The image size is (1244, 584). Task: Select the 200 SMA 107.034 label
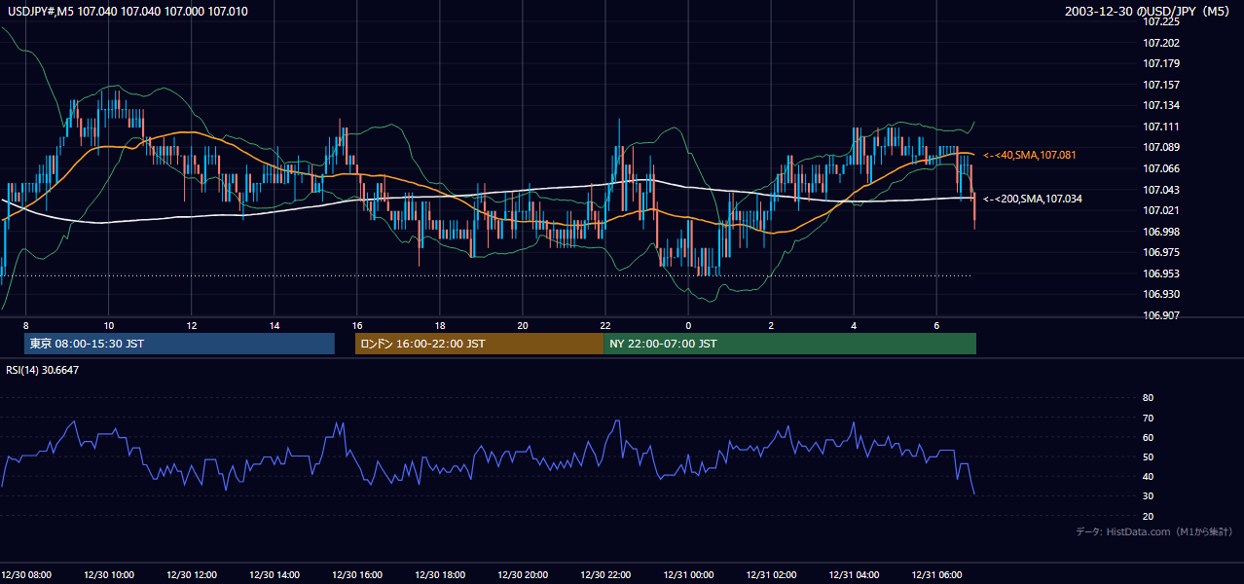(1033, 199)
